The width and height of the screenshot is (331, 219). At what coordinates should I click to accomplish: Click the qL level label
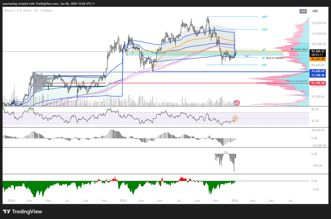(263, 58)
